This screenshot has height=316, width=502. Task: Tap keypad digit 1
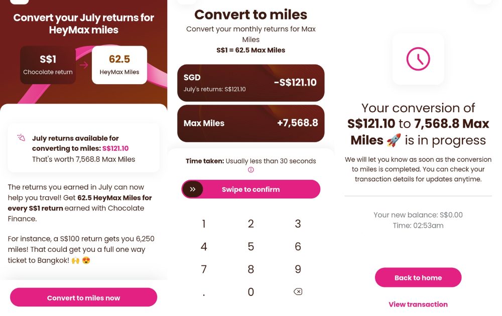tap(204, 224)
